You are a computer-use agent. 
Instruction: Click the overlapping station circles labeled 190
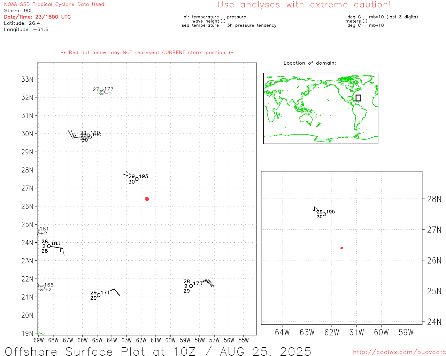click(x=89, y=136)
